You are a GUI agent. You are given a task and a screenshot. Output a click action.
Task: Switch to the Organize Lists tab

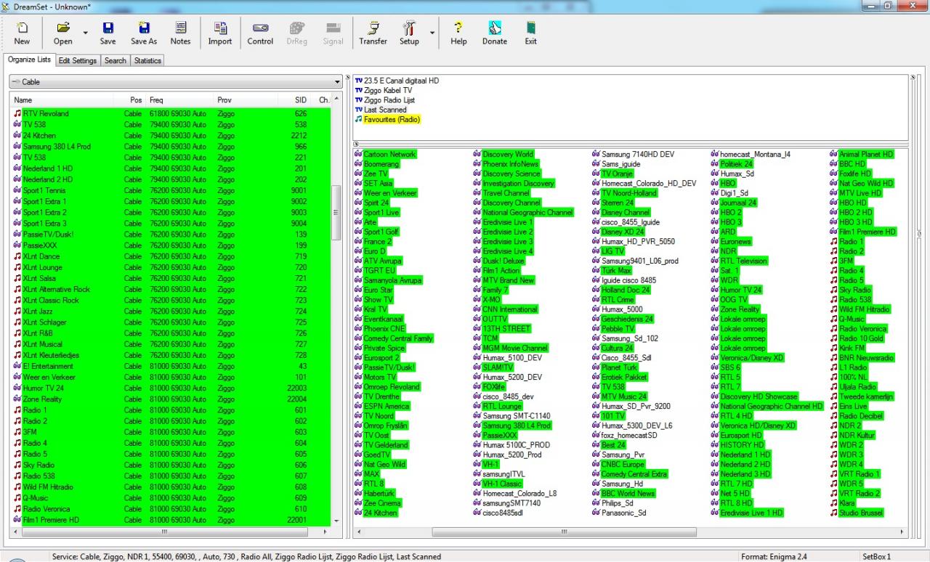29,60
